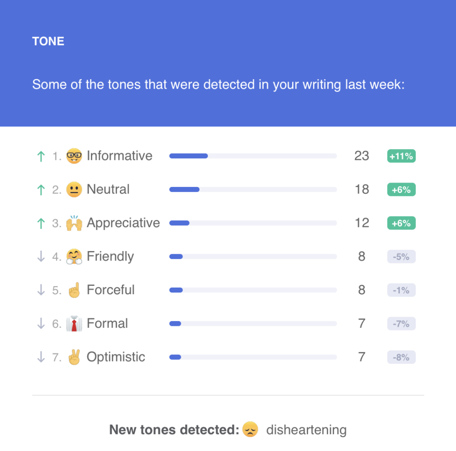Click the -5% badge for Friendly
Viewport: 456px width, 451px height.
point(401,257)
